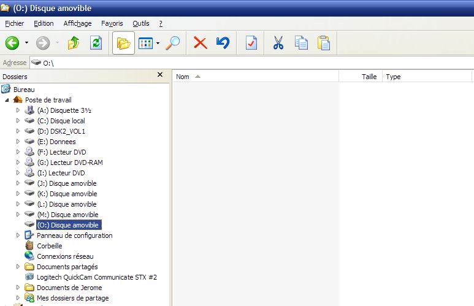Screen dimensions: 474x306
Task: Delete with the red X toolbar icon
Action: pos(200,43)
